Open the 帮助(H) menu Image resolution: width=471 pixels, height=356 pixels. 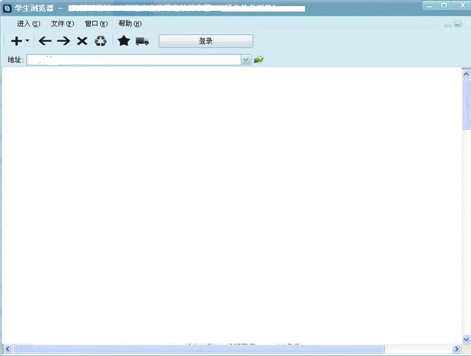[x=129, y=24]
